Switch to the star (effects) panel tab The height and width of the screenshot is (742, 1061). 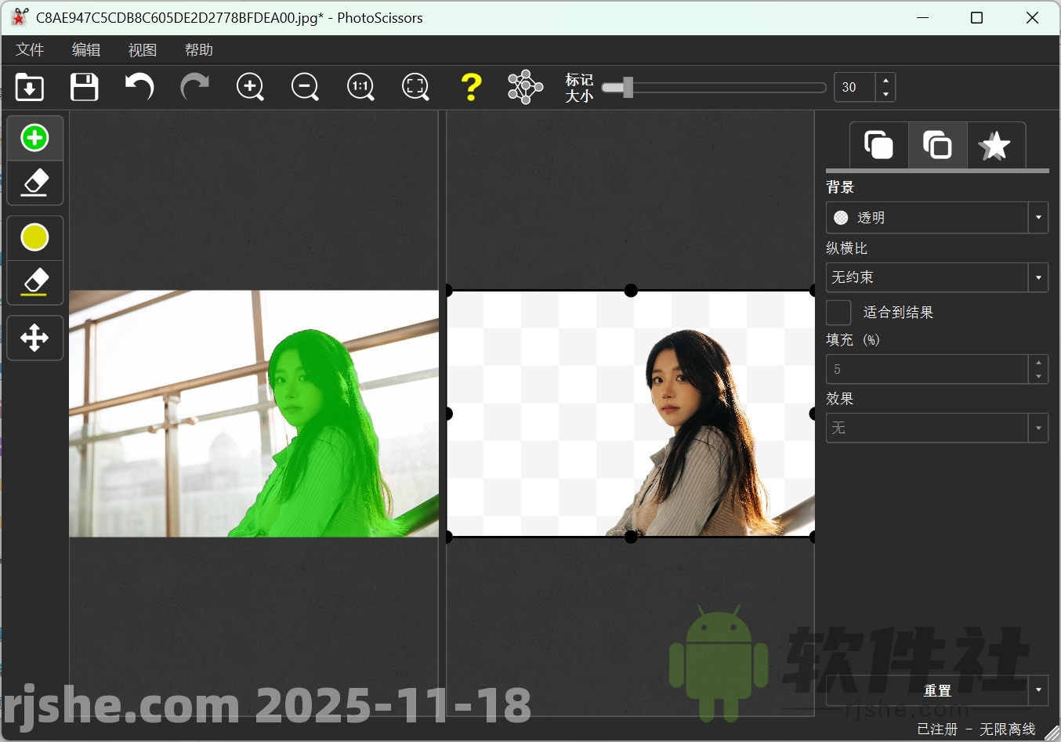pyautogui.click(x=996, y=145)
